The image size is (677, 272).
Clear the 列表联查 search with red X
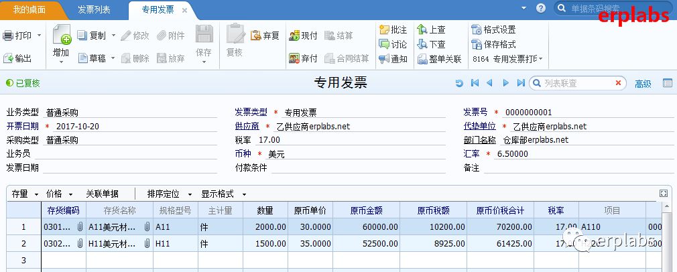tap(618, 83)
